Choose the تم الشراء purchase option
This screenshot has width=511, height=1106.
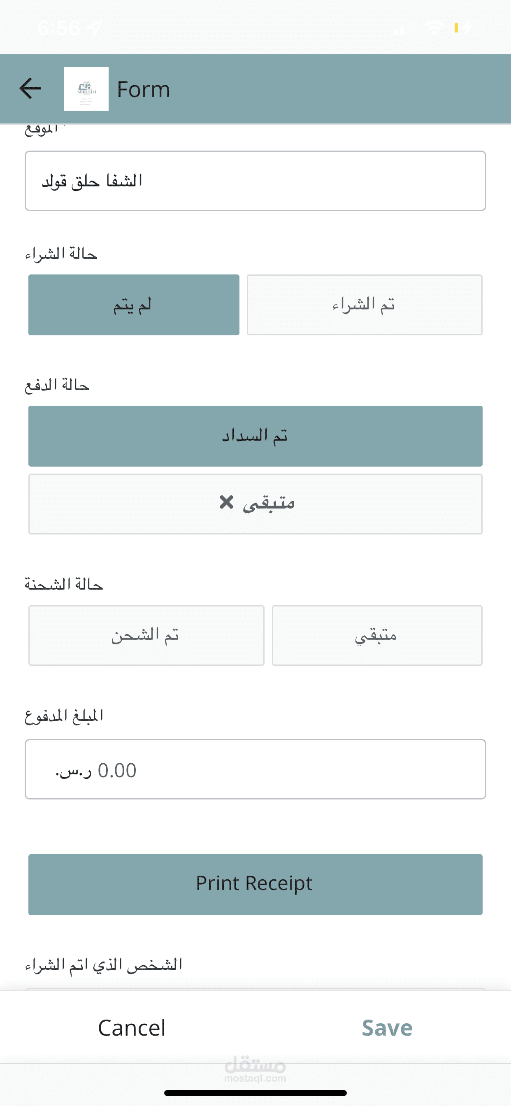click(x=364, y=305)
